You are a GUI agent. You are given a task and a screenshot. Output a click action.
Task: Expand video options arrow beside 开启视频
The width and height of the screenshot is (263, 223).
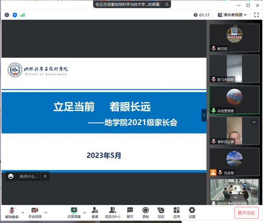point(46,212)
